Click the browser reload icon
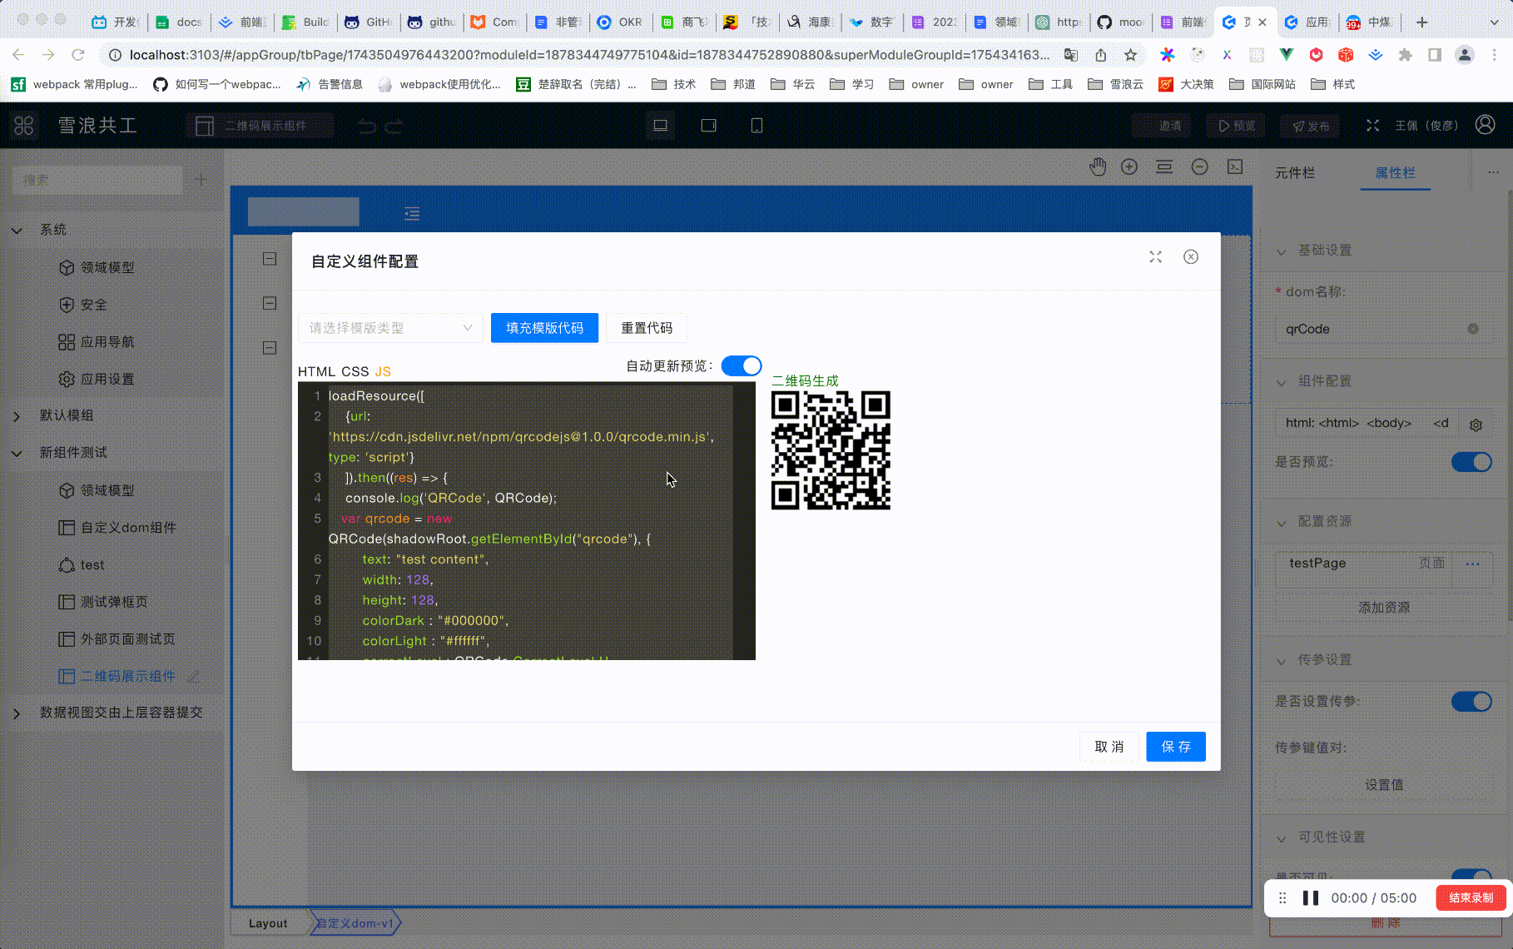1513x949 pixels. [x=78, y=55]
